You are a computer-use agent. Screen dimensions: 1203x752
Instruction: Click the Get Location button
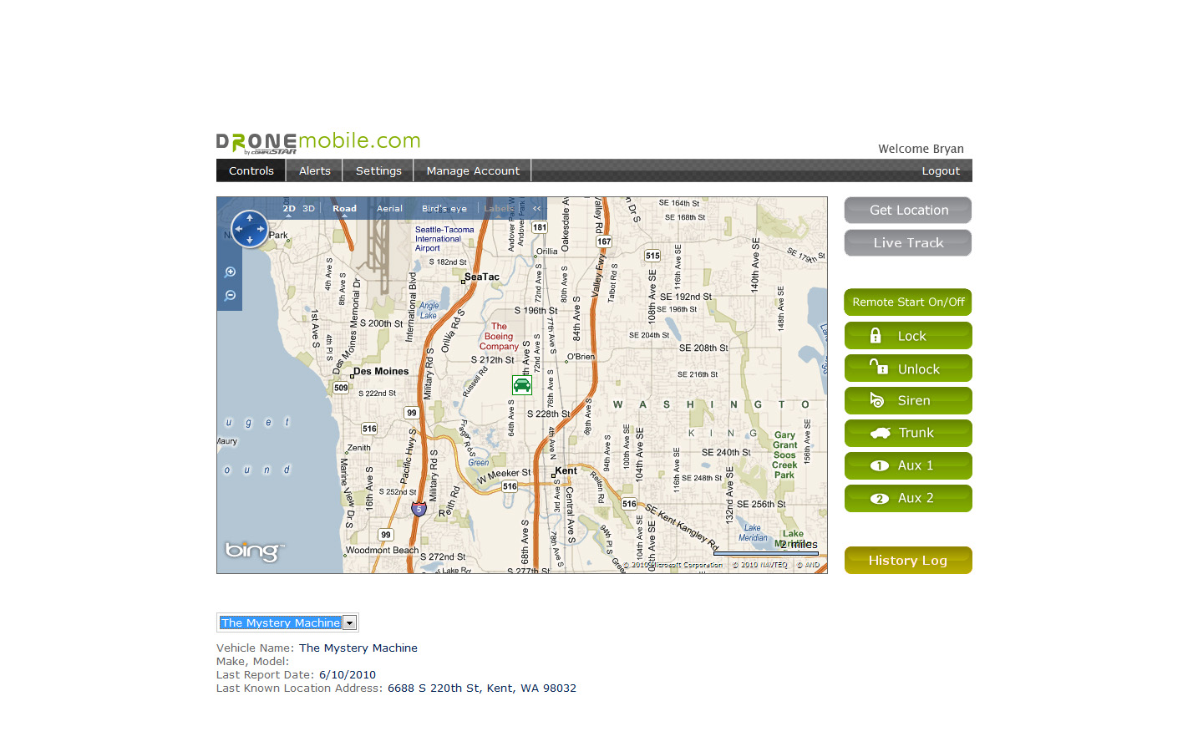[x=908, y=211]
